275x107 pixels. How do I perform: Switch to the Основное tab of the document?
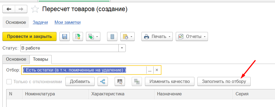pyautogui.click(x=16, y=59)
